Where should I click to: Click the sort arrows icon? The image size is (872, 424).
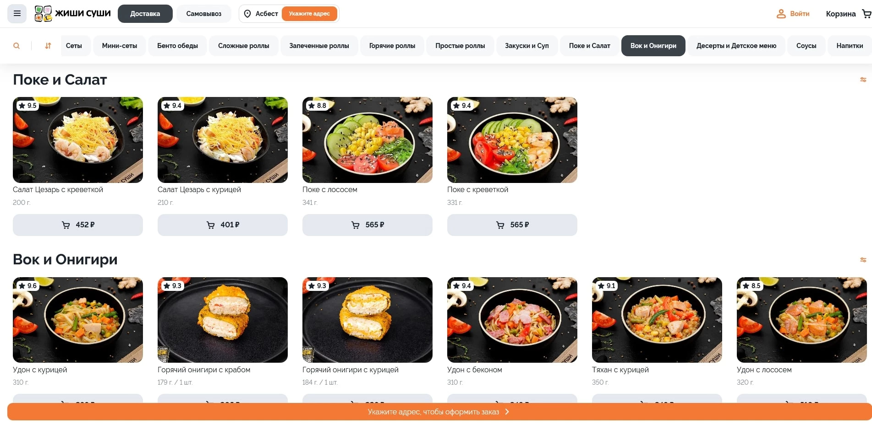pos(48,46)
